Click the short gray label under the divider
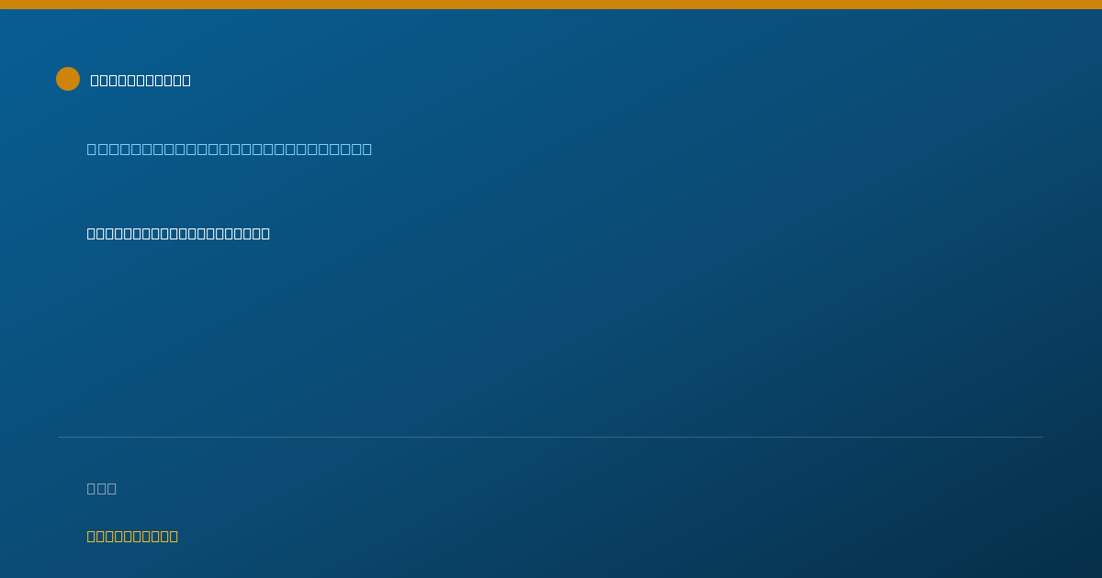 click(102, 488)
